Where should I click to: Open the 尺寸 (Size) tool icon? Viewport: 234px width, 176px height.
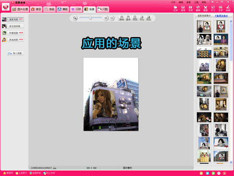coord(213,8)
